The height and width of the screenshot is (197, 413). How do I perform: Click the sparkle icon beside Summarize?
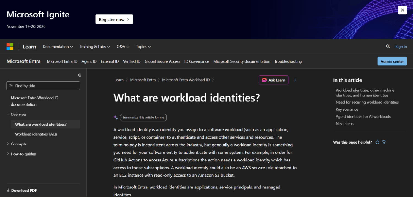tap(116, 117)
